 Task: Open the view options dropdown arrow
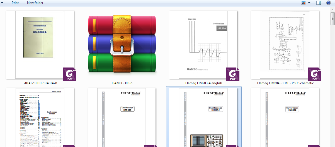309,3
